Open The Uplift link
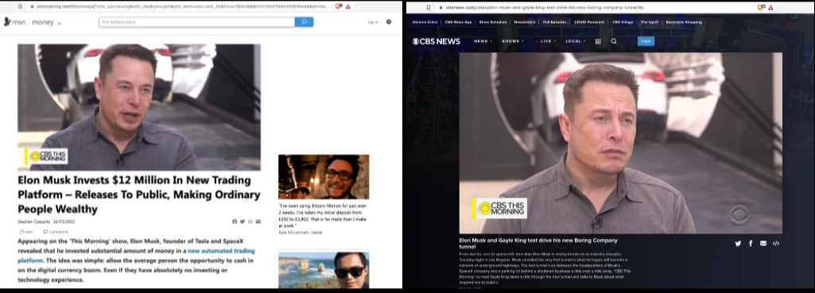This screenshot has width=815, height=293. (650, 22)
